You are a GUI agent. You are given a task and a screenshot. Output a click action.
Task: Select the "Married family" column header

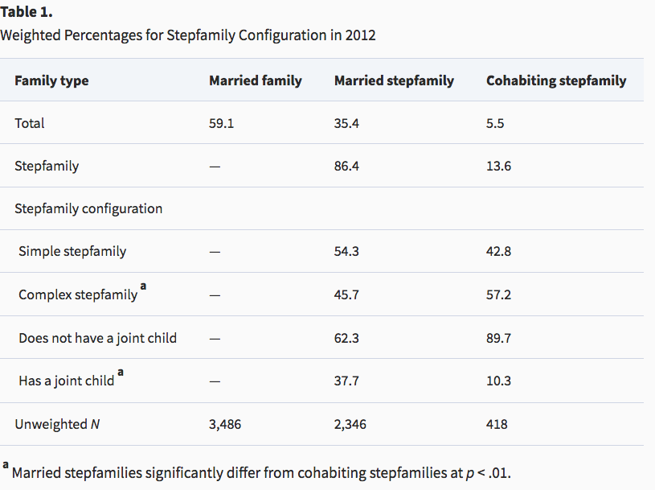coord(256,80)
